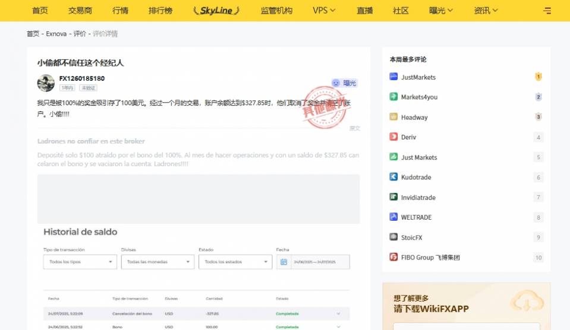Click the 1年内 tag under username
The image size is (570, 330).
click(x=67, y=88)
